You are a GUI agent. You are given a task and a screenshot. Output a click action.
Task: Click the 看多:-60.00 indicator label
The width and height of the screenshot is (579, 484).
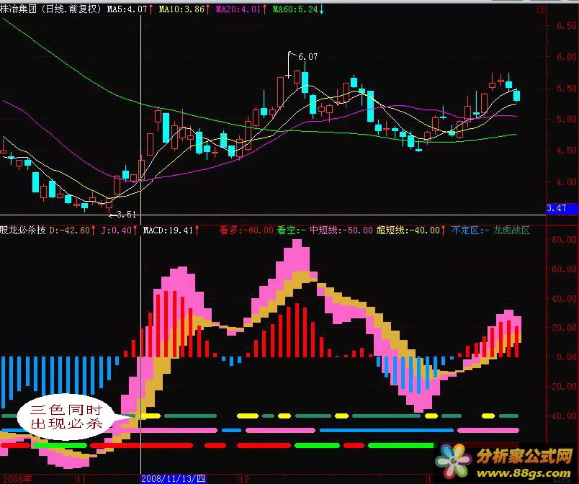[246, 230]
